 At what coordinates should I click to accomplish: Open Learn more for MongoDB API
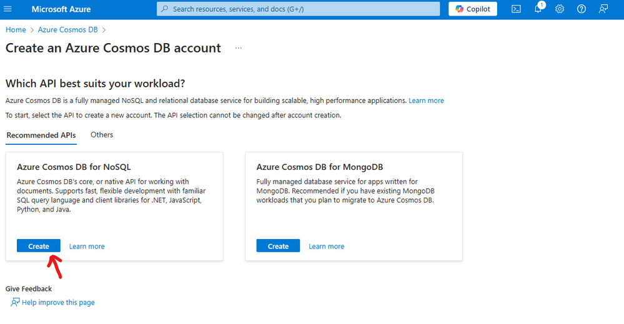click(x=326, y=247)
